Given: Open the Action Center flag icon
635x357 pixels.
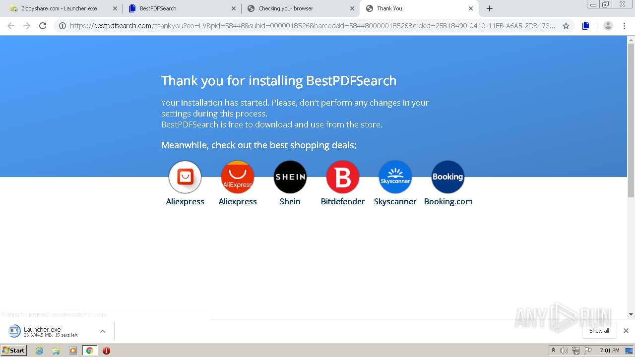Looking at the screenshot, I should pos(587,351).
